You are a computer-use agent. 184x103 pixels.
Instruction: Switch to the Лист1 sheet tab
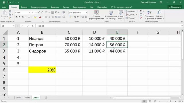click(19, 98)
